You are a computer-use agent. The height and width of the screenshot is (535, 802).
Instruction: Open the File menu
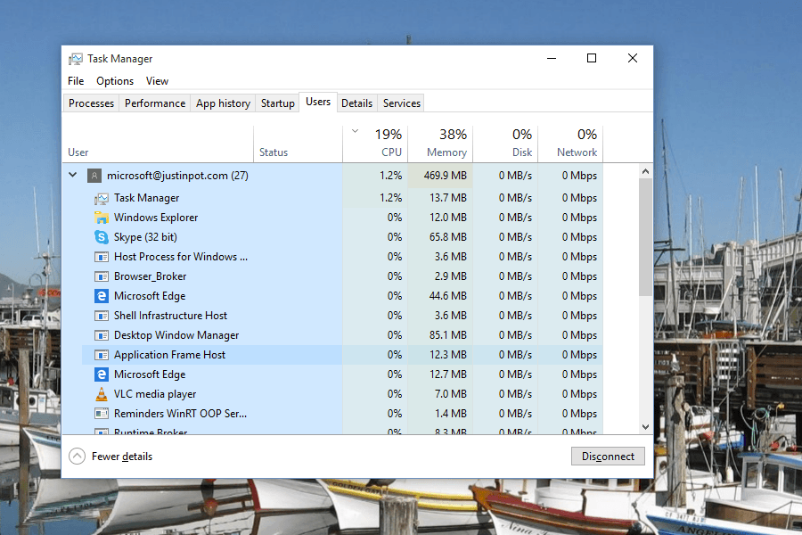pos(76,81)
